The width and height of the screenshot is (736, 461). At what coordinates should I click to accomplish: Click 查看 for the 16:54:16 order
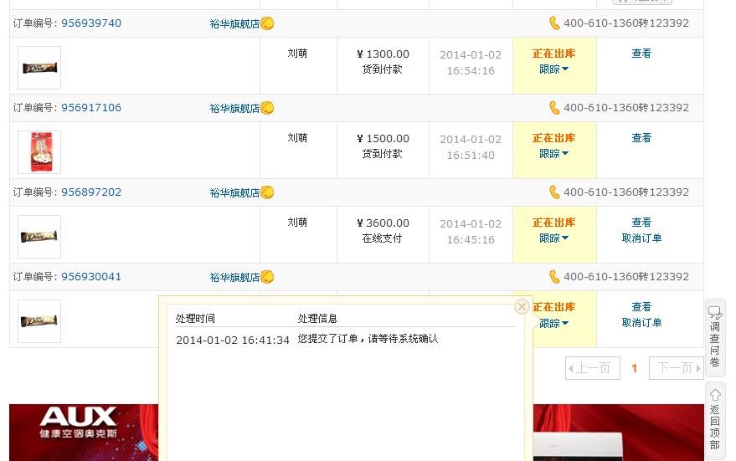(641, 53)
